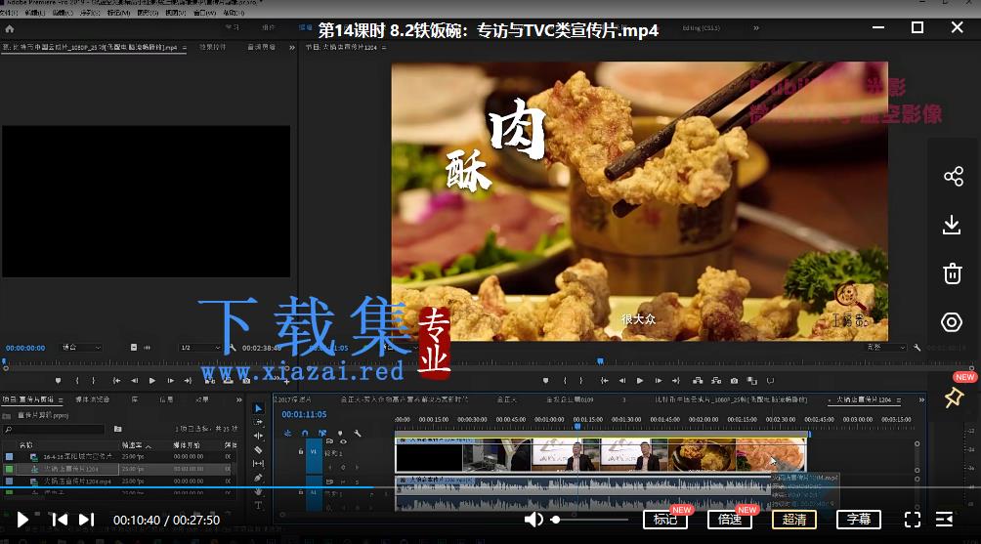This screenshot has height=544, width=981.
Task: Click Mark In in Program monitor
Action: 565,380
